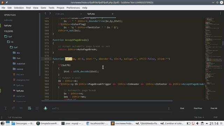Collapse the nested fpdf folder icon
Screen dimensions: 224x126
pos(11,47)
